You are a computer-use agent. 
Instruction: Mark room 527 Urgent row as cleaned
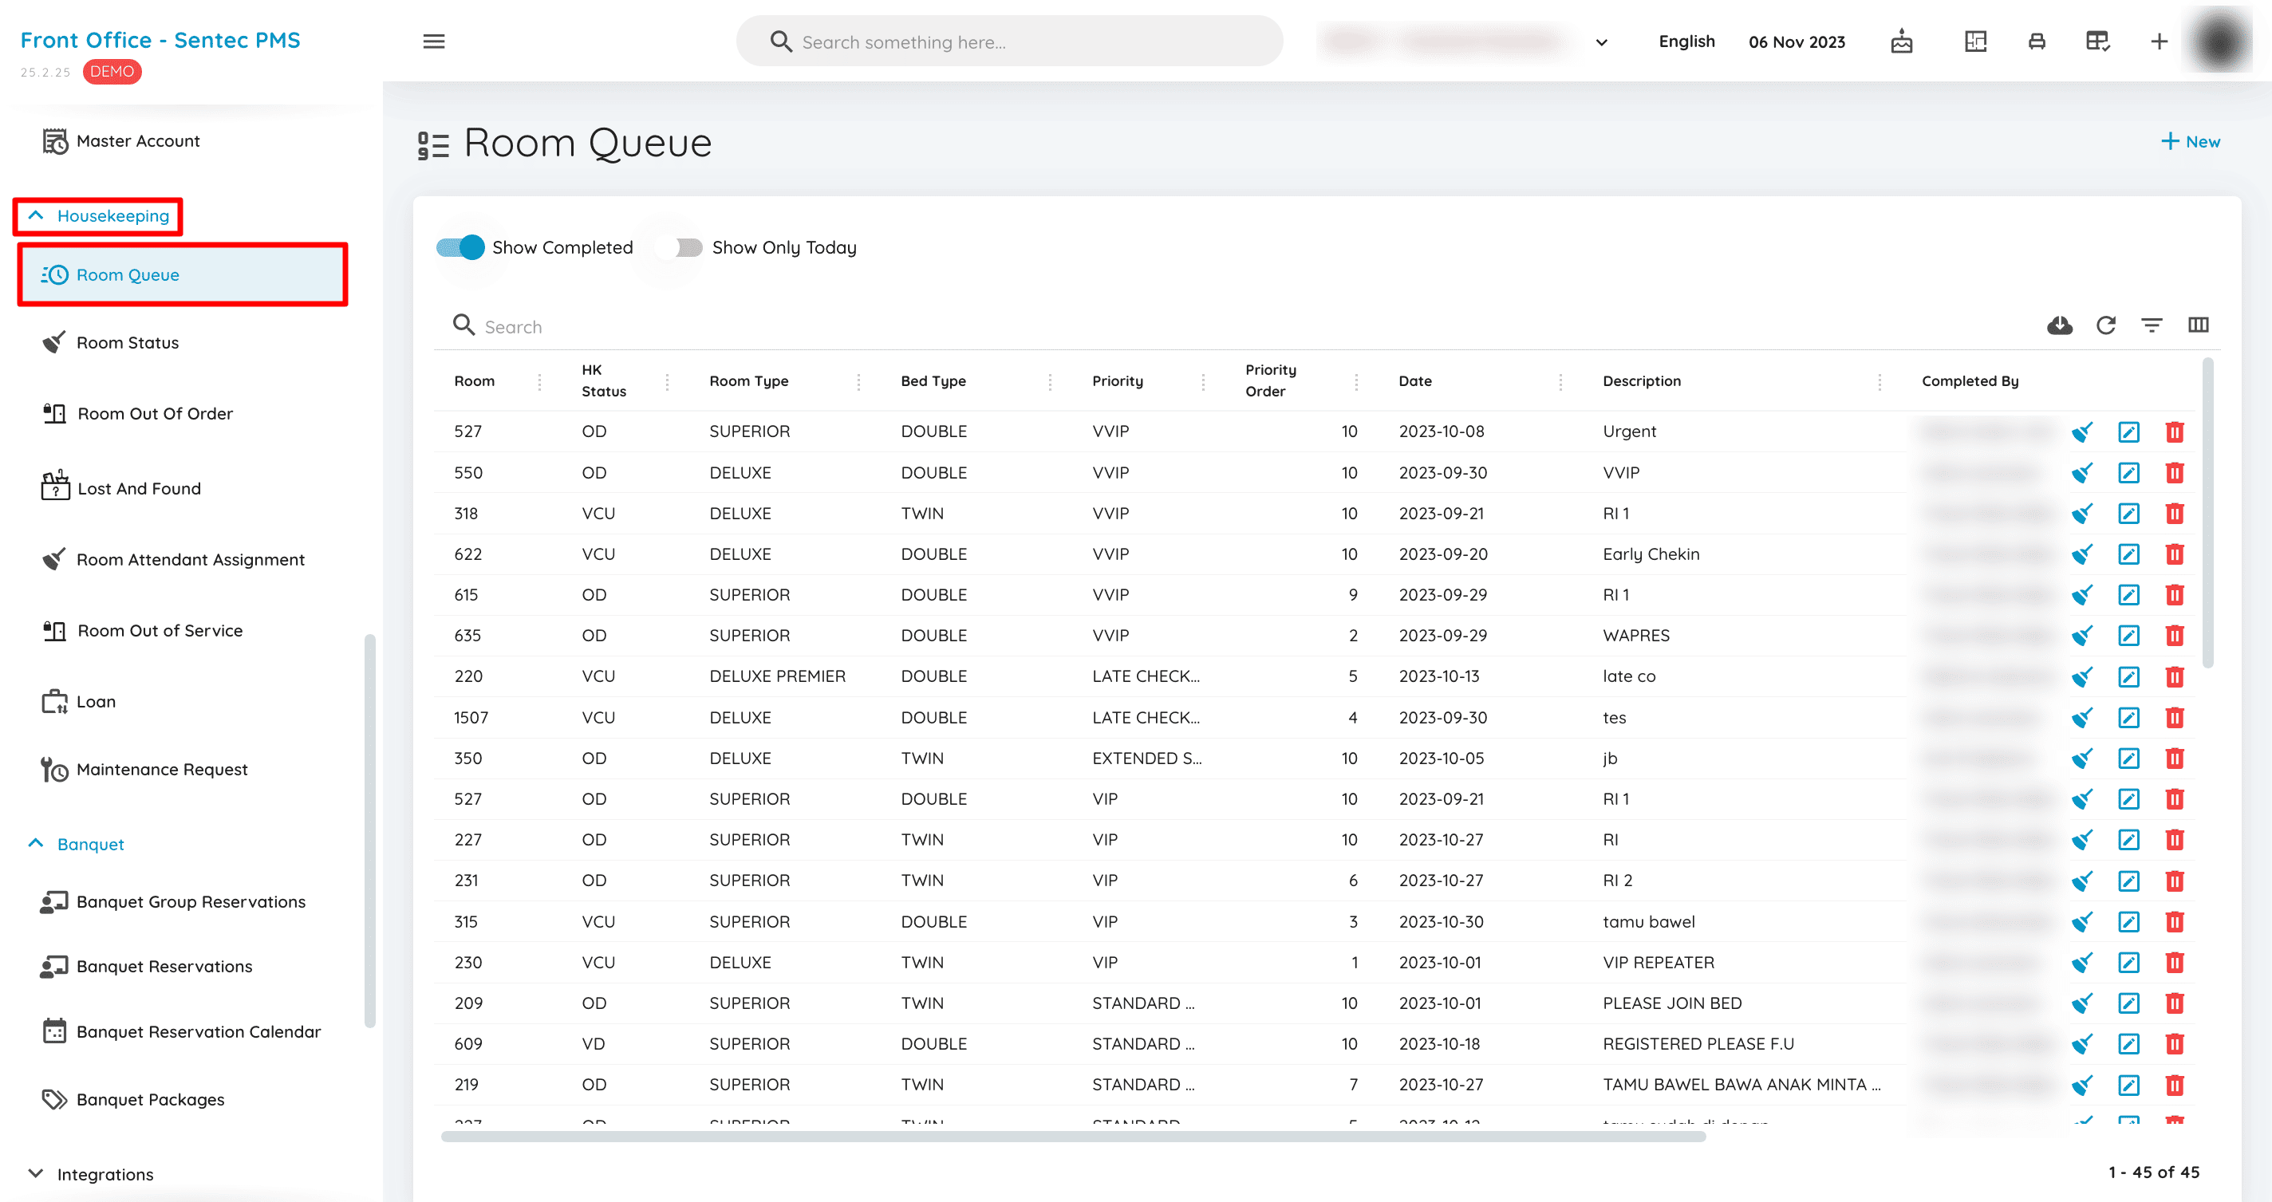(x=2082, y=432)
